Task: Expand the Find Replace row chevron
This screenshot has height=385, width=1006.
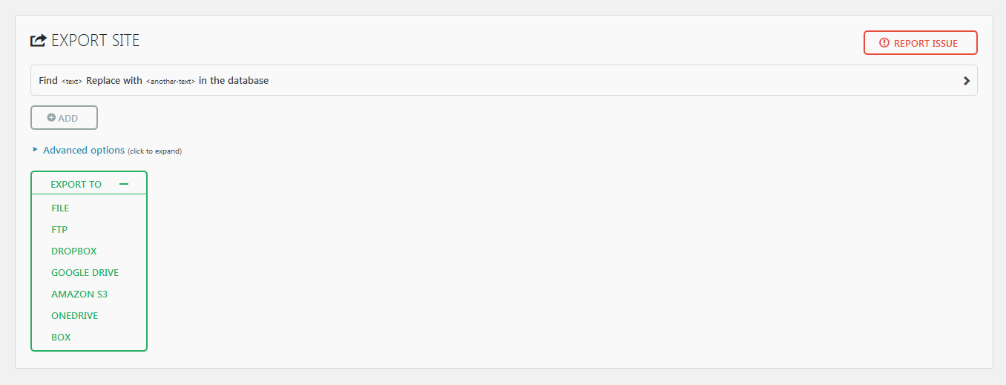Action: (x=966, y=81)
